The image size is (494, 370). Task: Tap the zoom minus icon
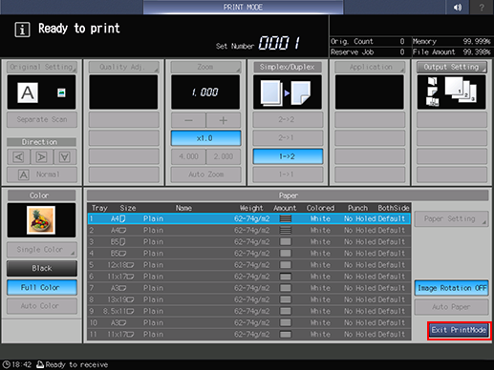tap(188, 120)
